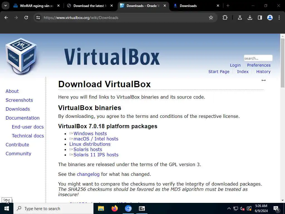Open the Preferences link
The width and height of the screenshot is (285, 214).
click(259, 65)
